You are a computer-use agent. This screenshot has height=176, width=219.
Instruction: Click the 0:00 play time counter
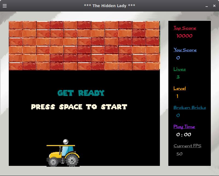[x=184, y=135]
